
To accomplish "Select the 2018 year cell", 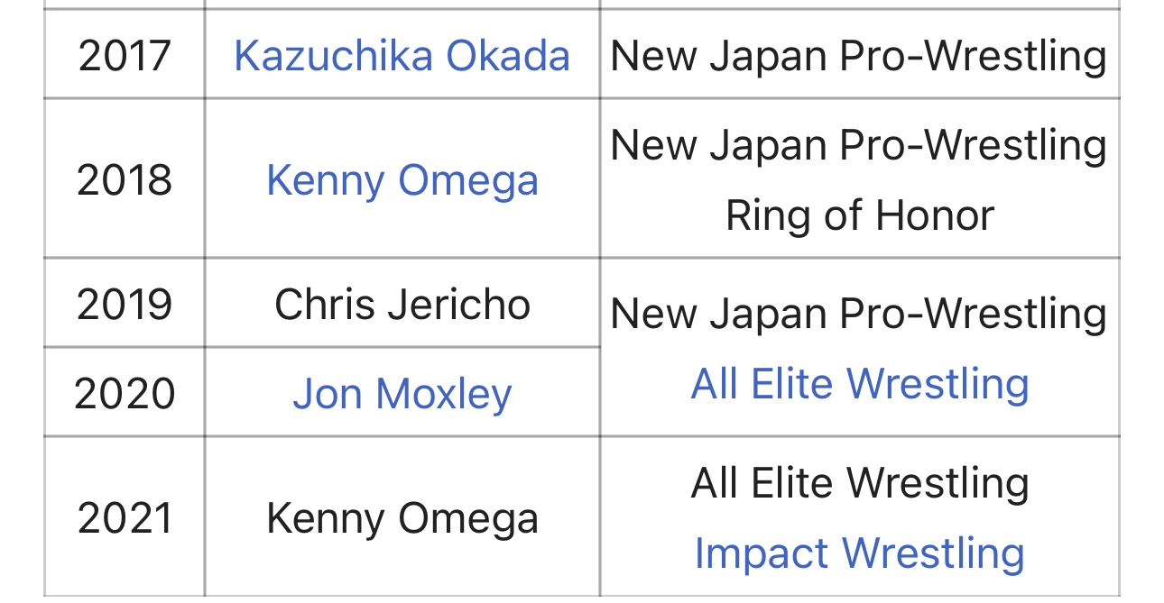I will (x=125, y=179).
